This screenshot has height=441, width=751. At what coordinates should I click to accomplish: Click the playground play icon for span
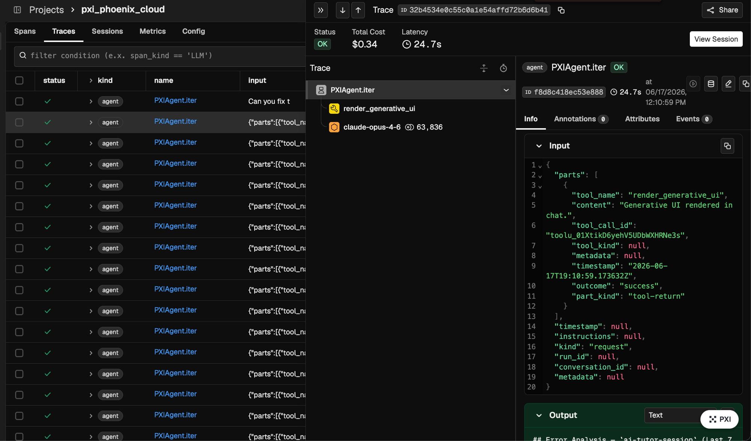pyautogui.click(x=693, y=84)
